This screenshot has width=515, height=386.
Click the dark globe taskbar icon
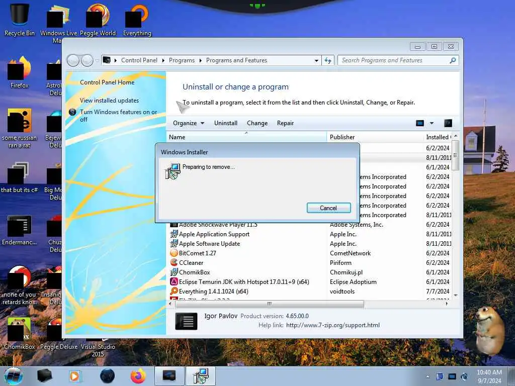(108, 376)
